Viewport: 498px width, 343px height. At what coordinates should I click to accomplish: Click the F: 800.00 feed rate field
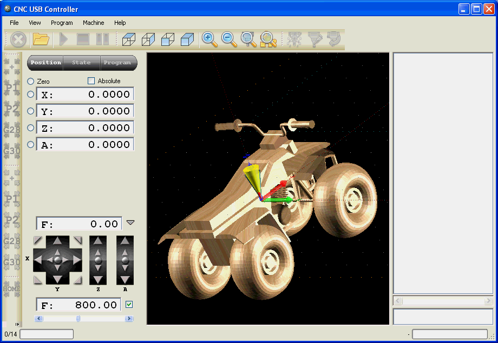point(79,305)
